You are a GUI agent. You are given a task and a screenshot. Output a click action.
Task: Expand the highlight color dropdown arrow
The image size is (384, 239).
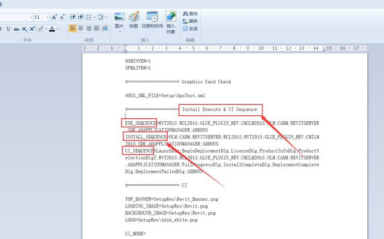pos(46,29)
